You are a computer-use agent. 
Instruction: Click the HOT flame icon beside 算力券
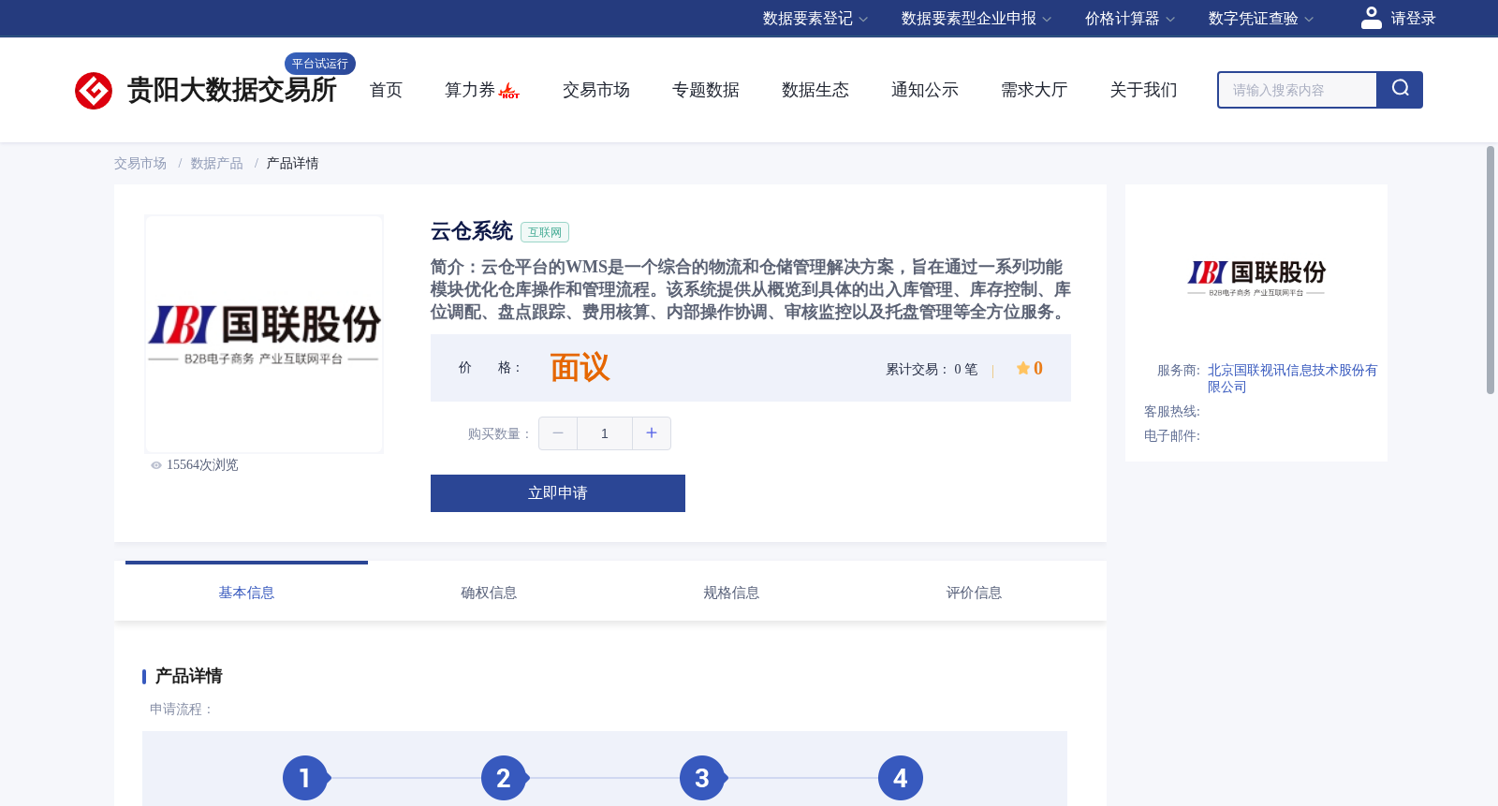pyautogui.click(x=509, y=91)
